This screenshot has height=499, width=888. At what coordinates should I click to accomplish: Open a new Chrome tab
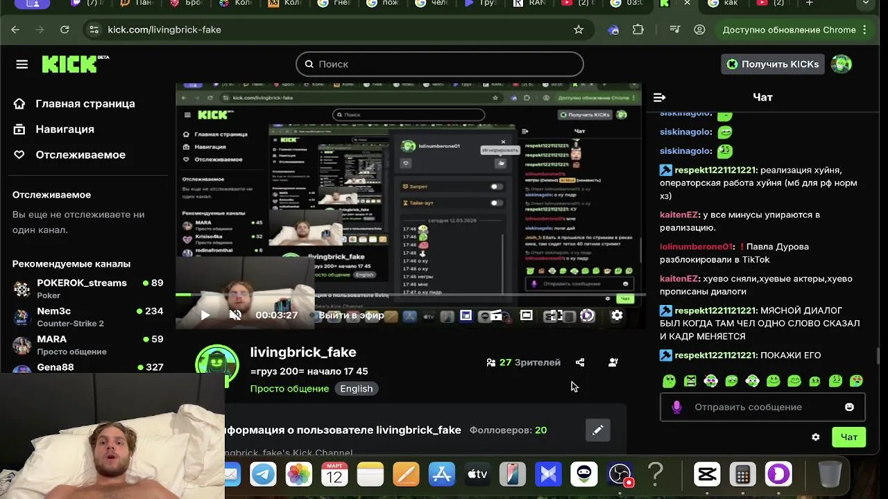[x=810, y=3]
